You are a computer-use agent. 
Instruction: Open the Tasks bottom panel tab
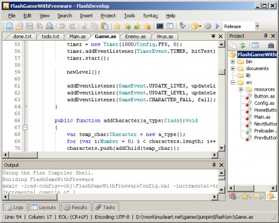[106, 207]
